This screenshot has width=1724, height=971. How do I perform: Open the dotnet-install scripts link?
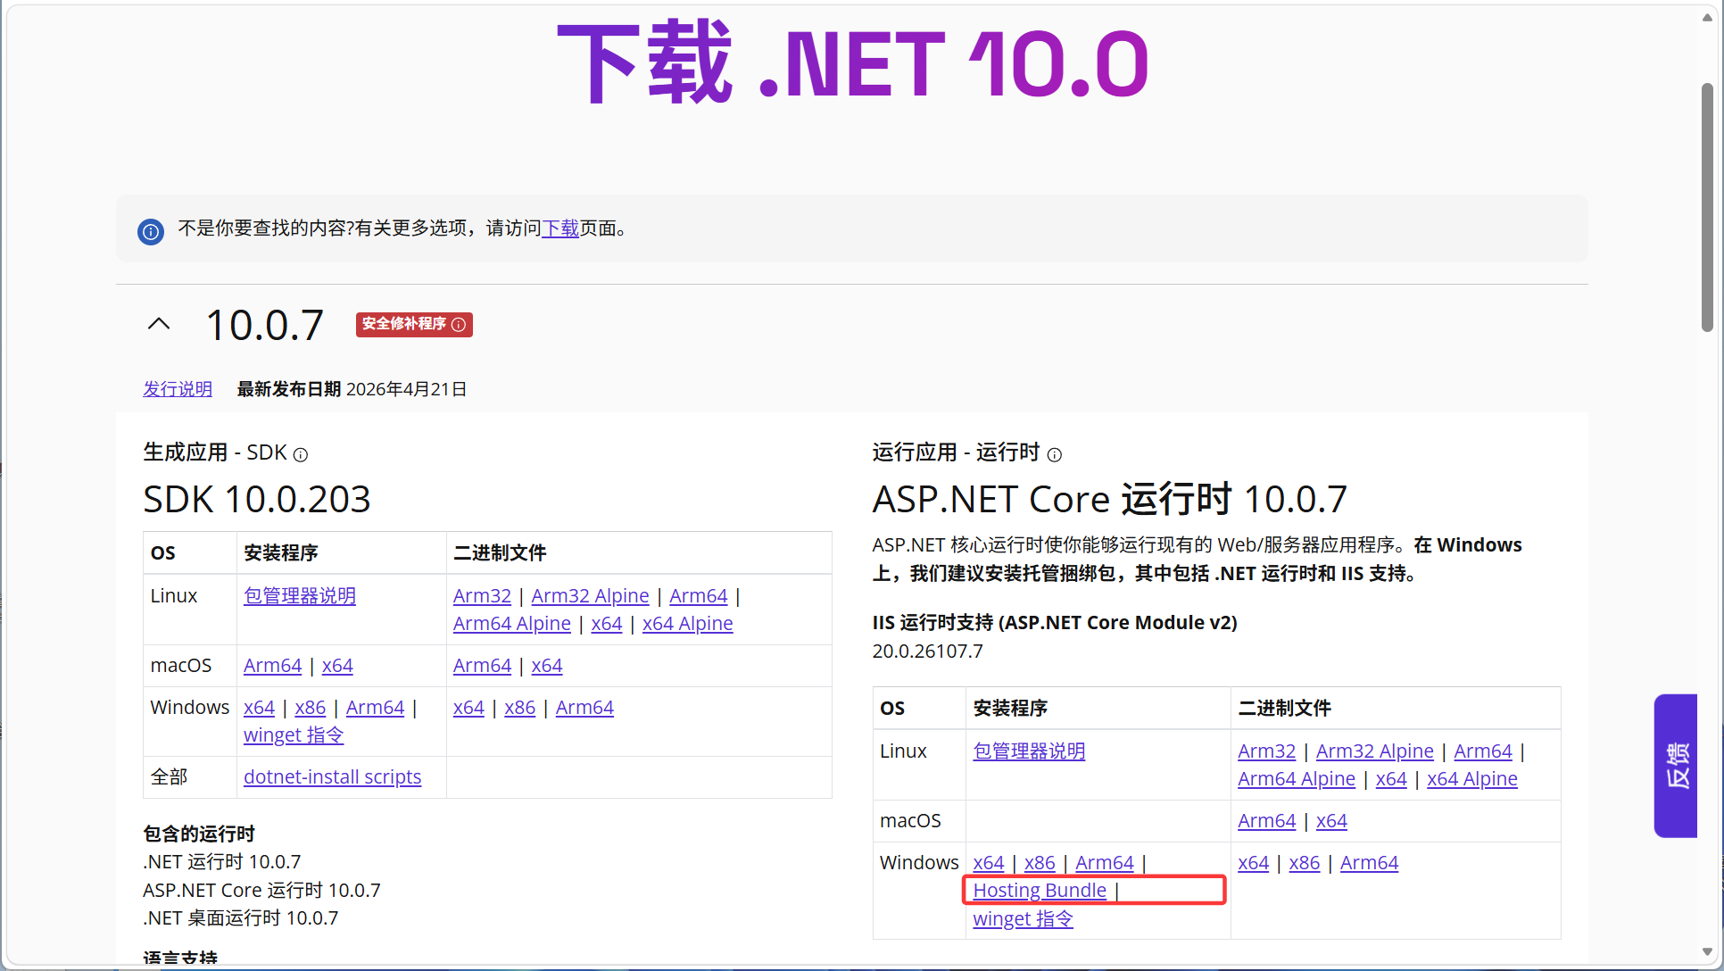(x=333, y=776)
